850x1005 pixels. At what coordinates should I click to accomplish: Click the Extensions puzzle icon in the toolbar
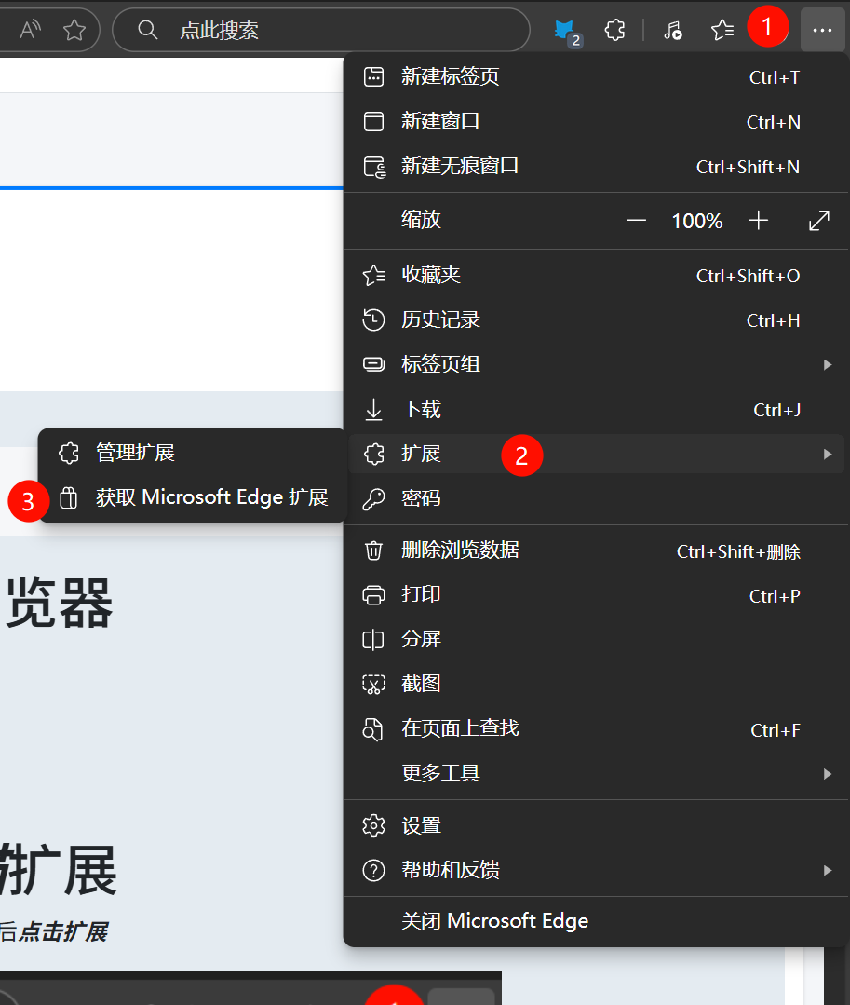[614, 30]
